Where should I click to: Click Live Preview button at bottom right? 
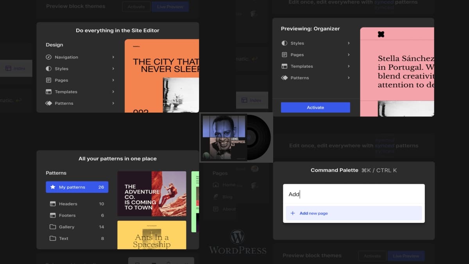click(x=406, y=256)
